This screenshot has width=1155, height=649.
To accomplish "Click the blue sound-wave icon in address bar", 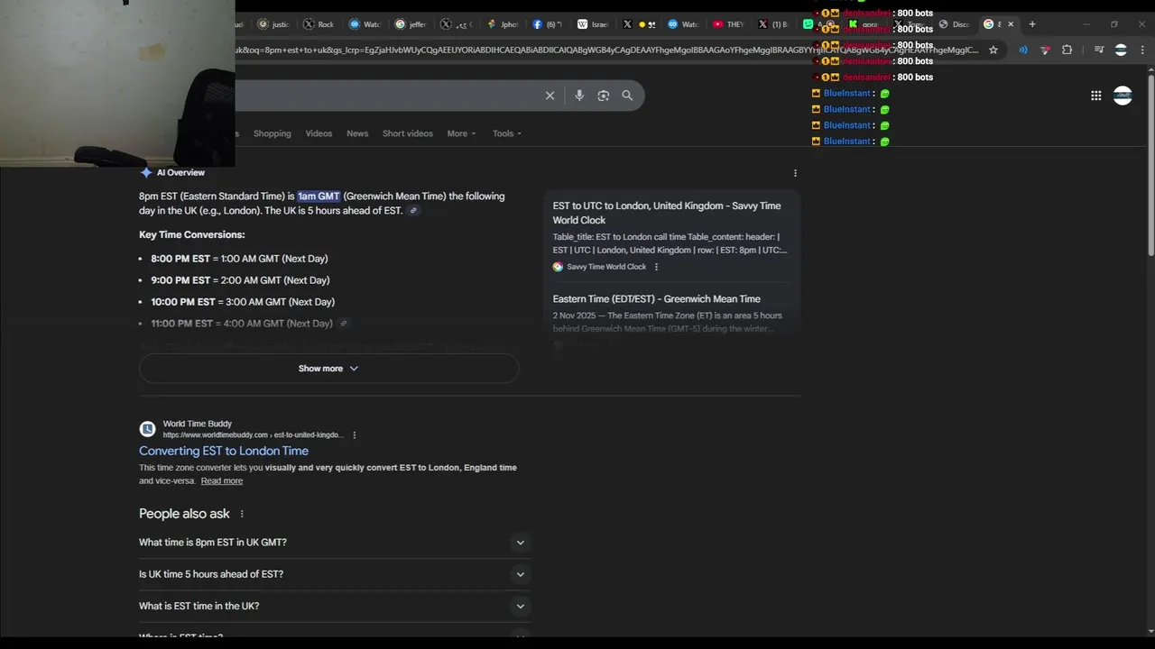I will (x=1023, y=50).
